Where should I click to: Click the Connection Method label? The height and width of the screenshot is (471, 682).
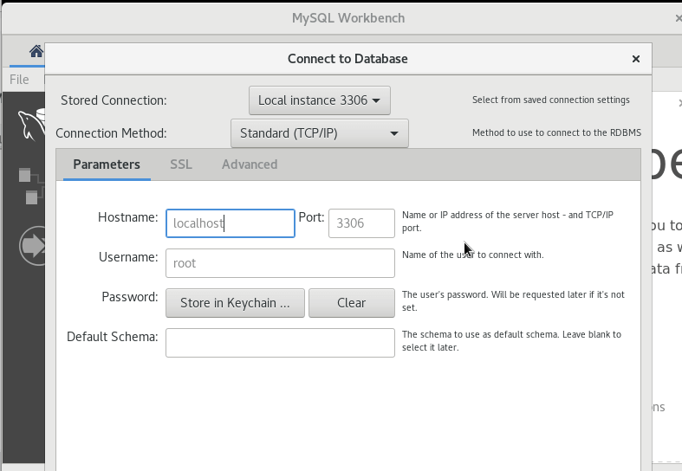tap(111, 133)
